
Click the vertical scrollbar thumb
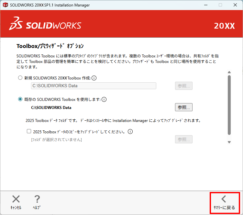pyautogui.click(x=229, y=105)
